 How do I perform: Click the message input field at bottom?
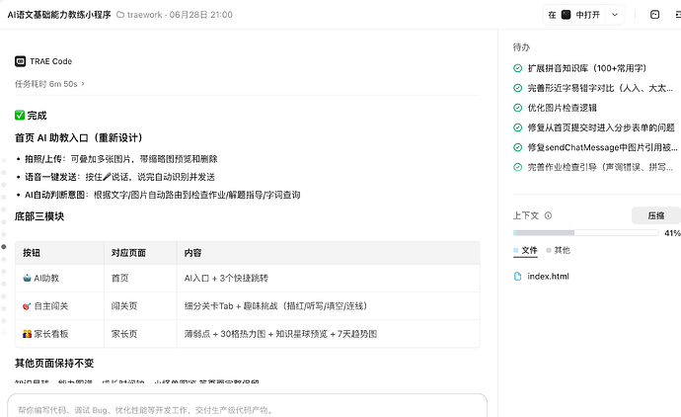pos(247,410)
